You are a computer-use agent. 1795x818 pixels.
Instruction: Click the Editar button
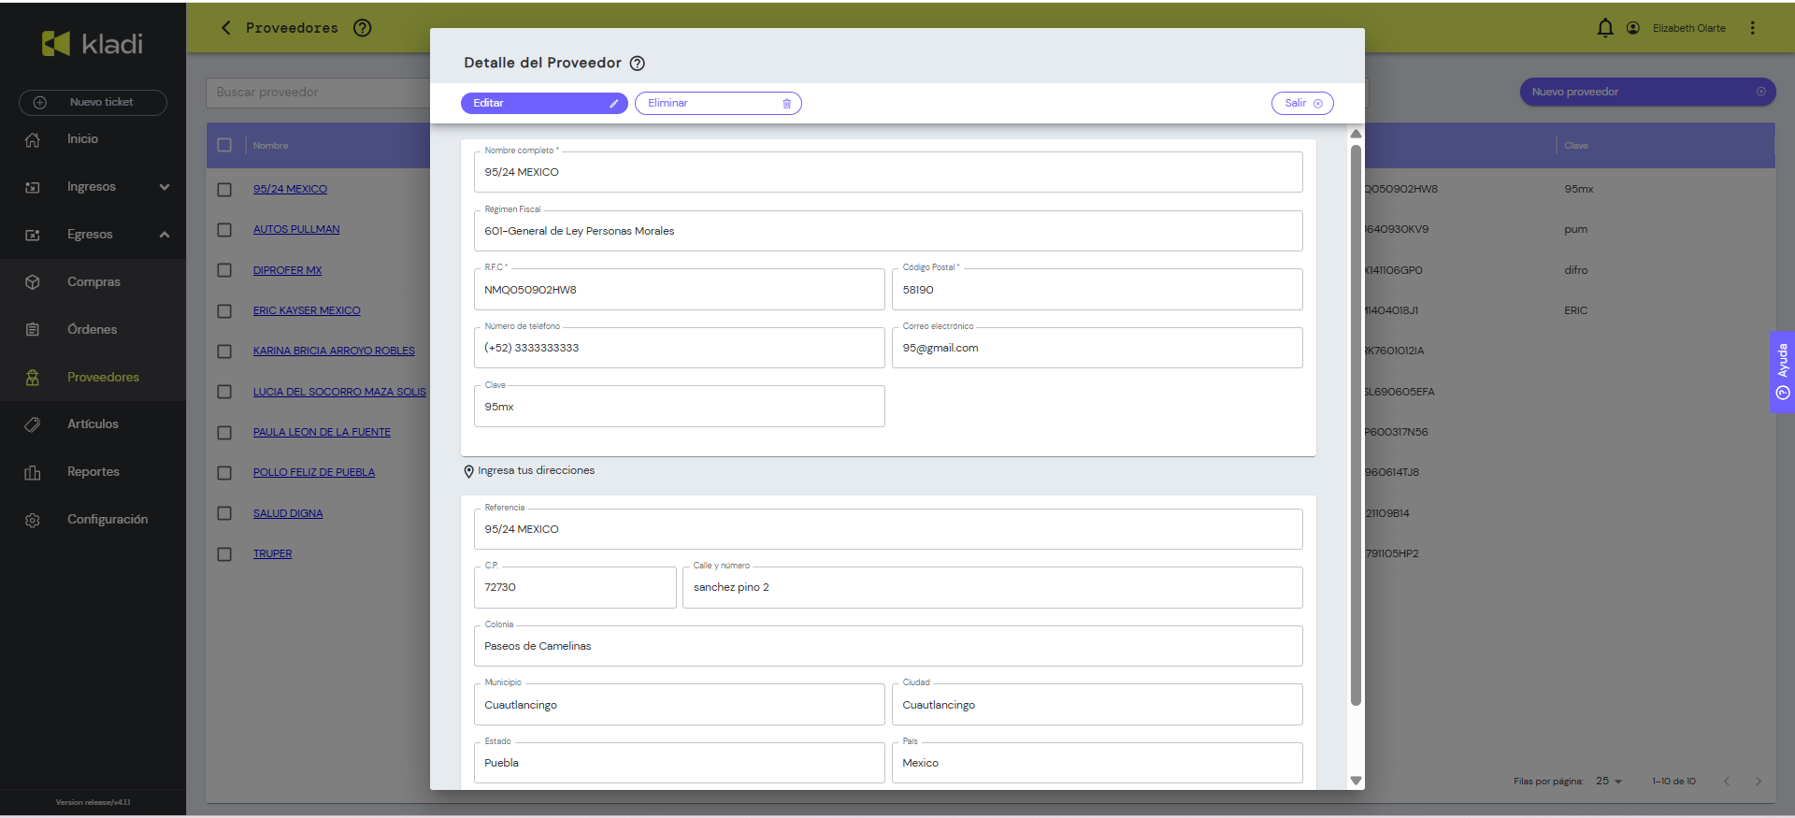(x=544, y=104)
